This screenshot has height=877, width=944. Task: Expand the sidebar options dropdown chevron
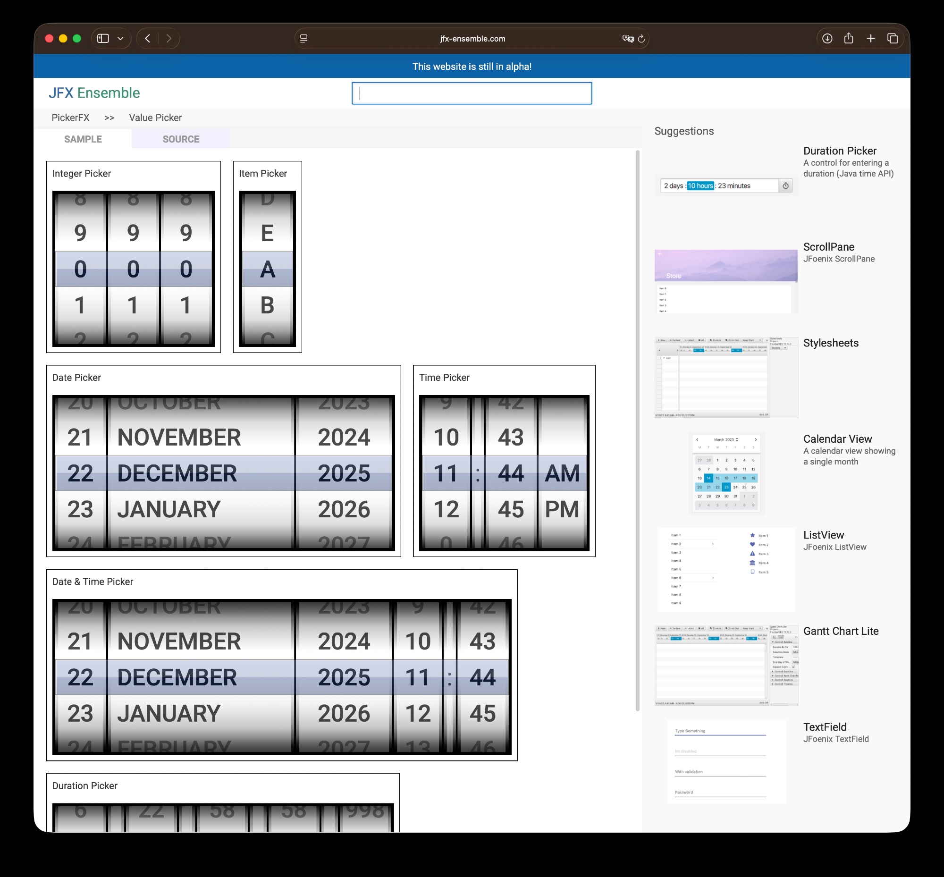(120, 38)
